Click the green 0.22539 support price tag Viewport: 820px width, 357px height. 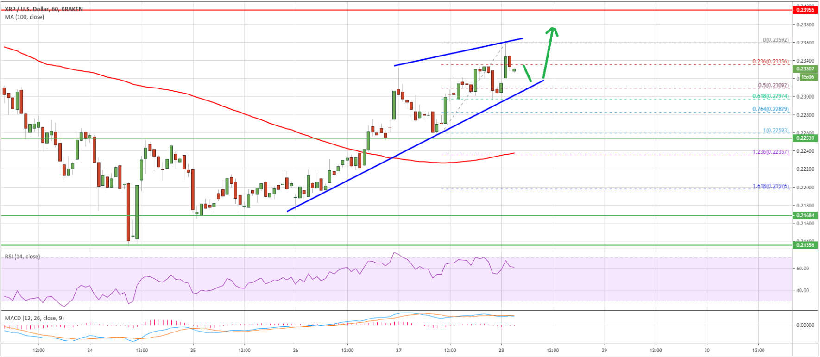tap(805, 138)
